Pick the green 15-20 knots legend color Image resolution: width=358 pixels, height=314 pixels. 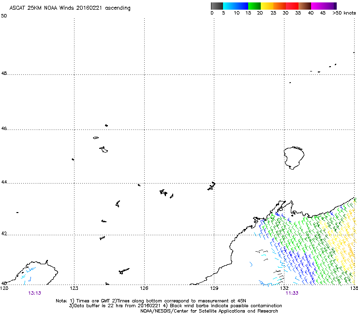click(x=254, y=6)
